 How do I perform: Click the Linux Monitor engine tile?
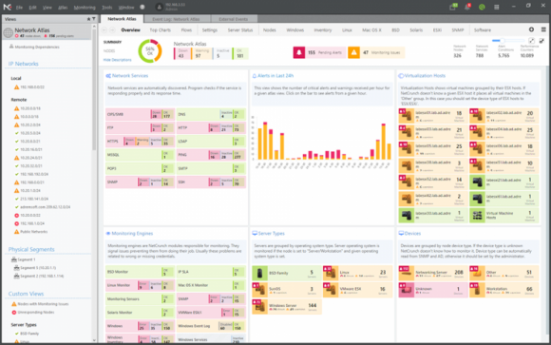(140, 285)
